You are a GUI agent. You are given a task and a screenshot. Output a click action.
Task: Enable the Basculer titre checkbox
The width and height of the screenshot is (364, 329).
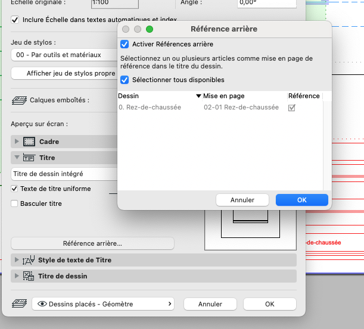tap(14, 203)
